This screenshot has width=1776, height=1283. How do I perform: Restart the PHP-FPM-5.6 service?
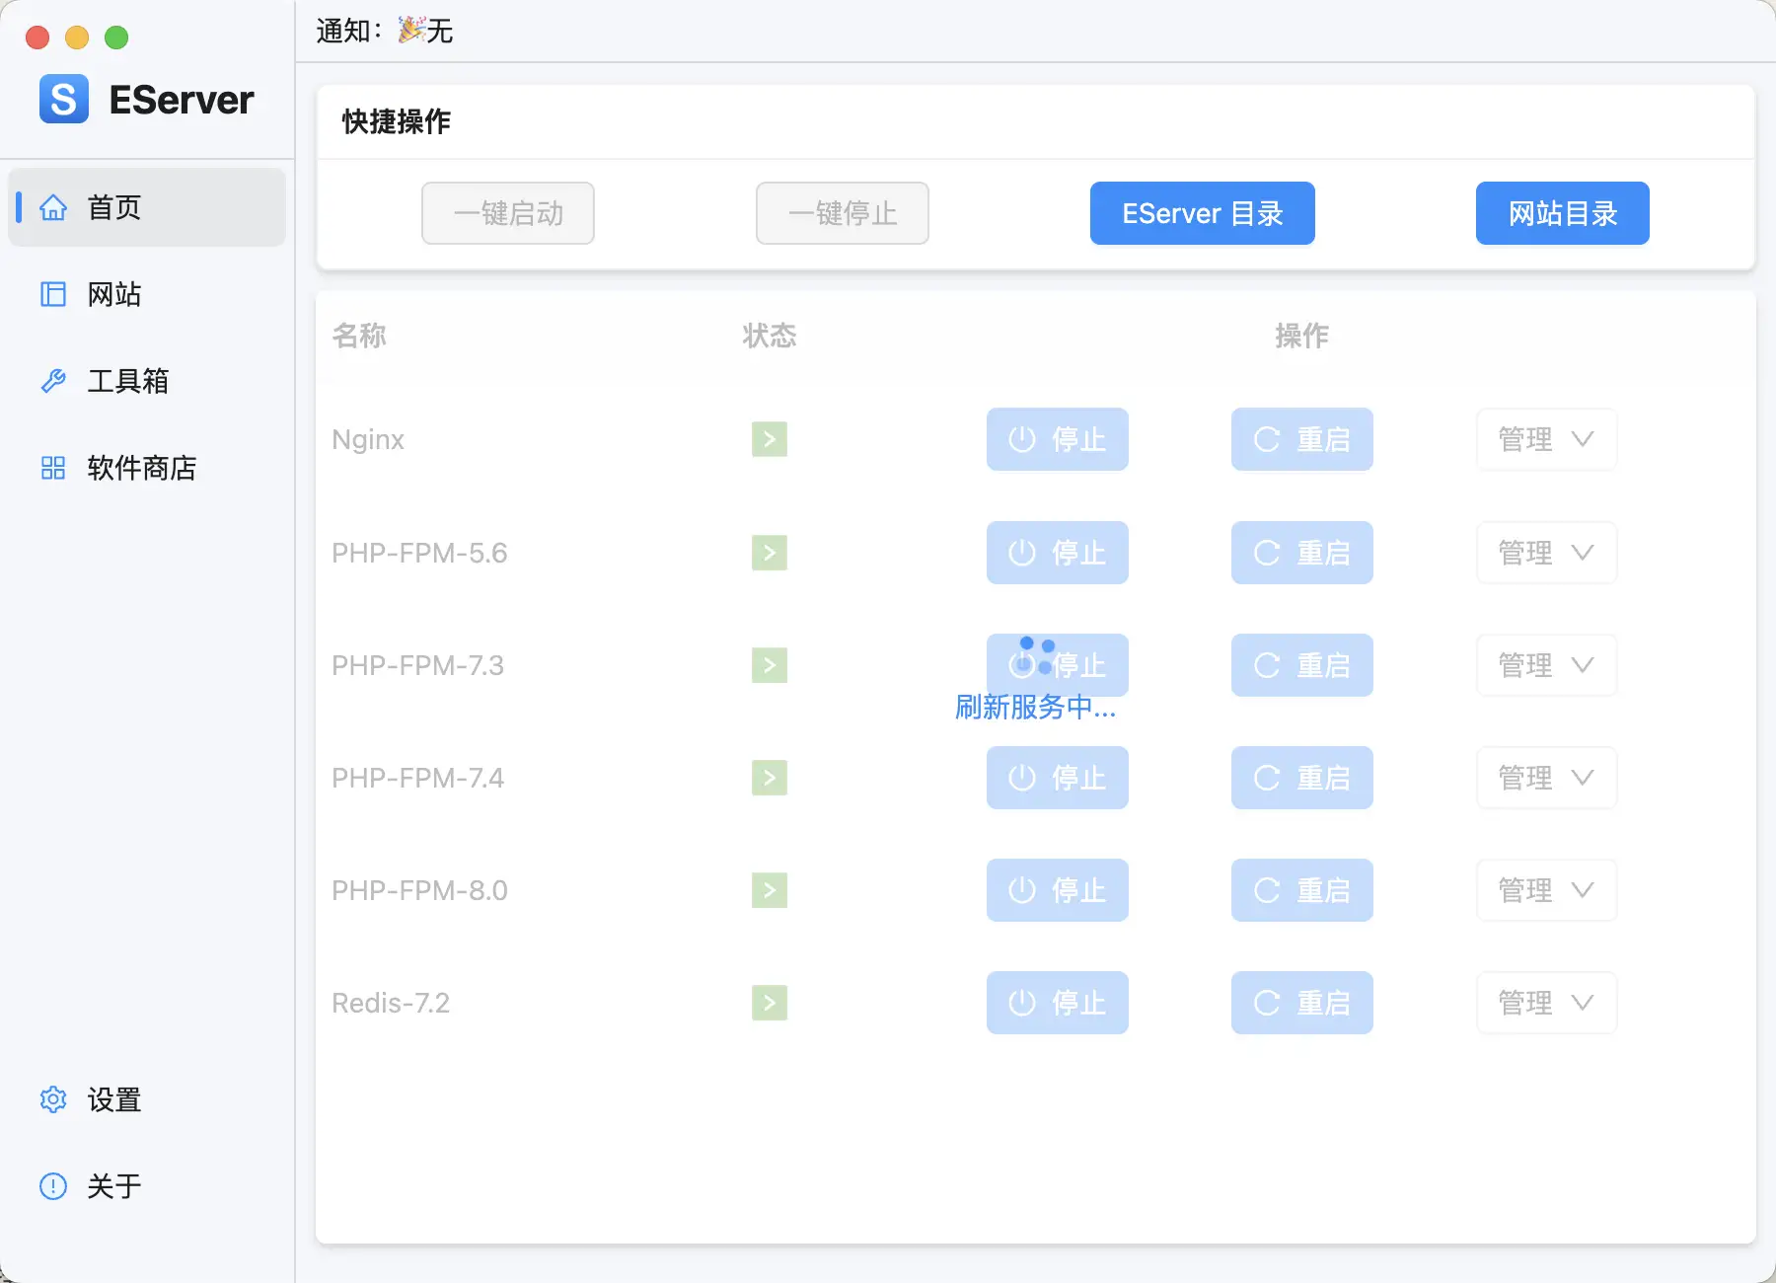[1302, 553]
